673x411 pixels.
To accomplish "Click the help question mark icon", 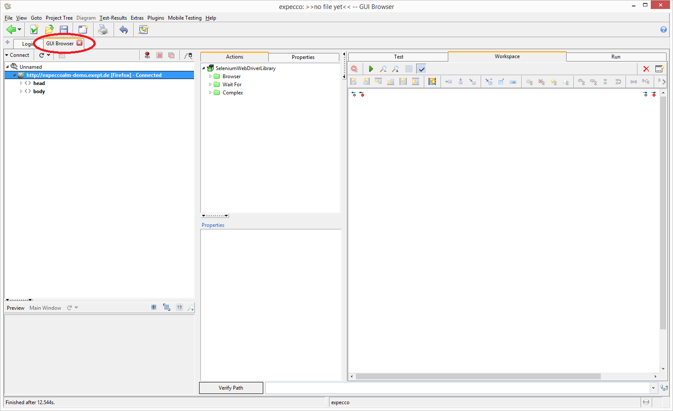I will click(663, 29).
